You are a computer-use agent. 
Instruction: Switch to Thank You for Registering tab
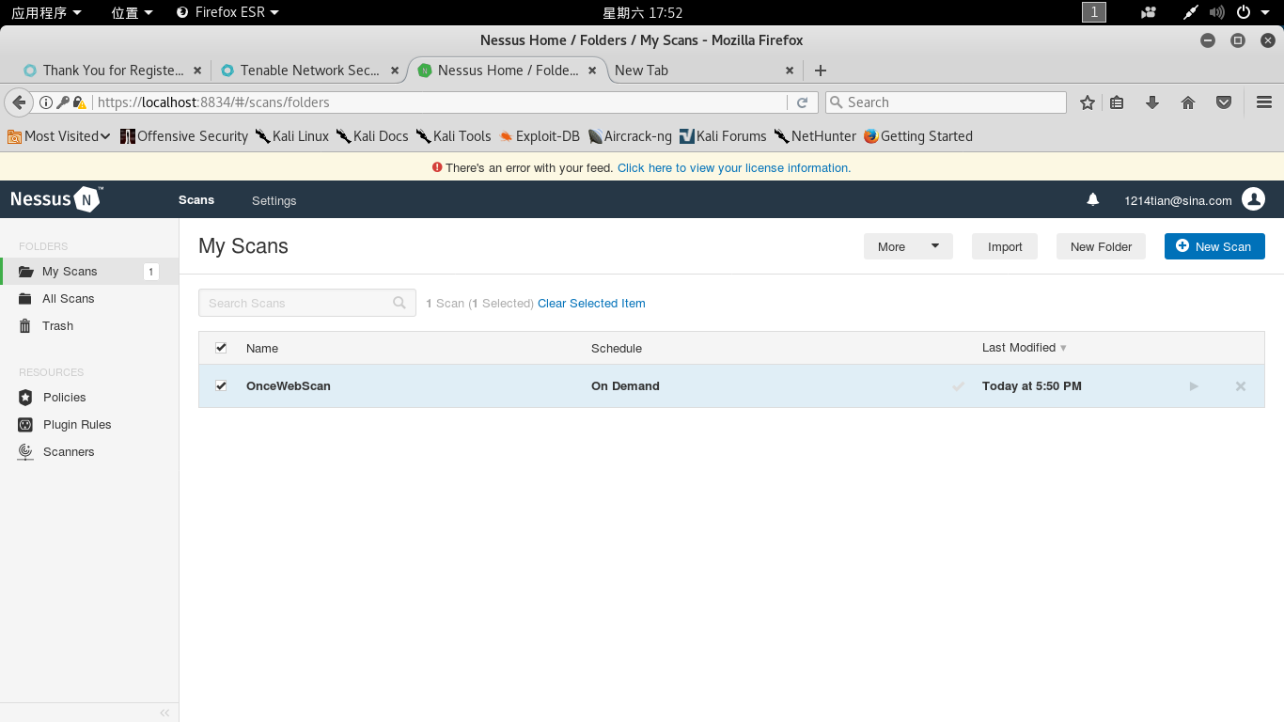[113, 71]
